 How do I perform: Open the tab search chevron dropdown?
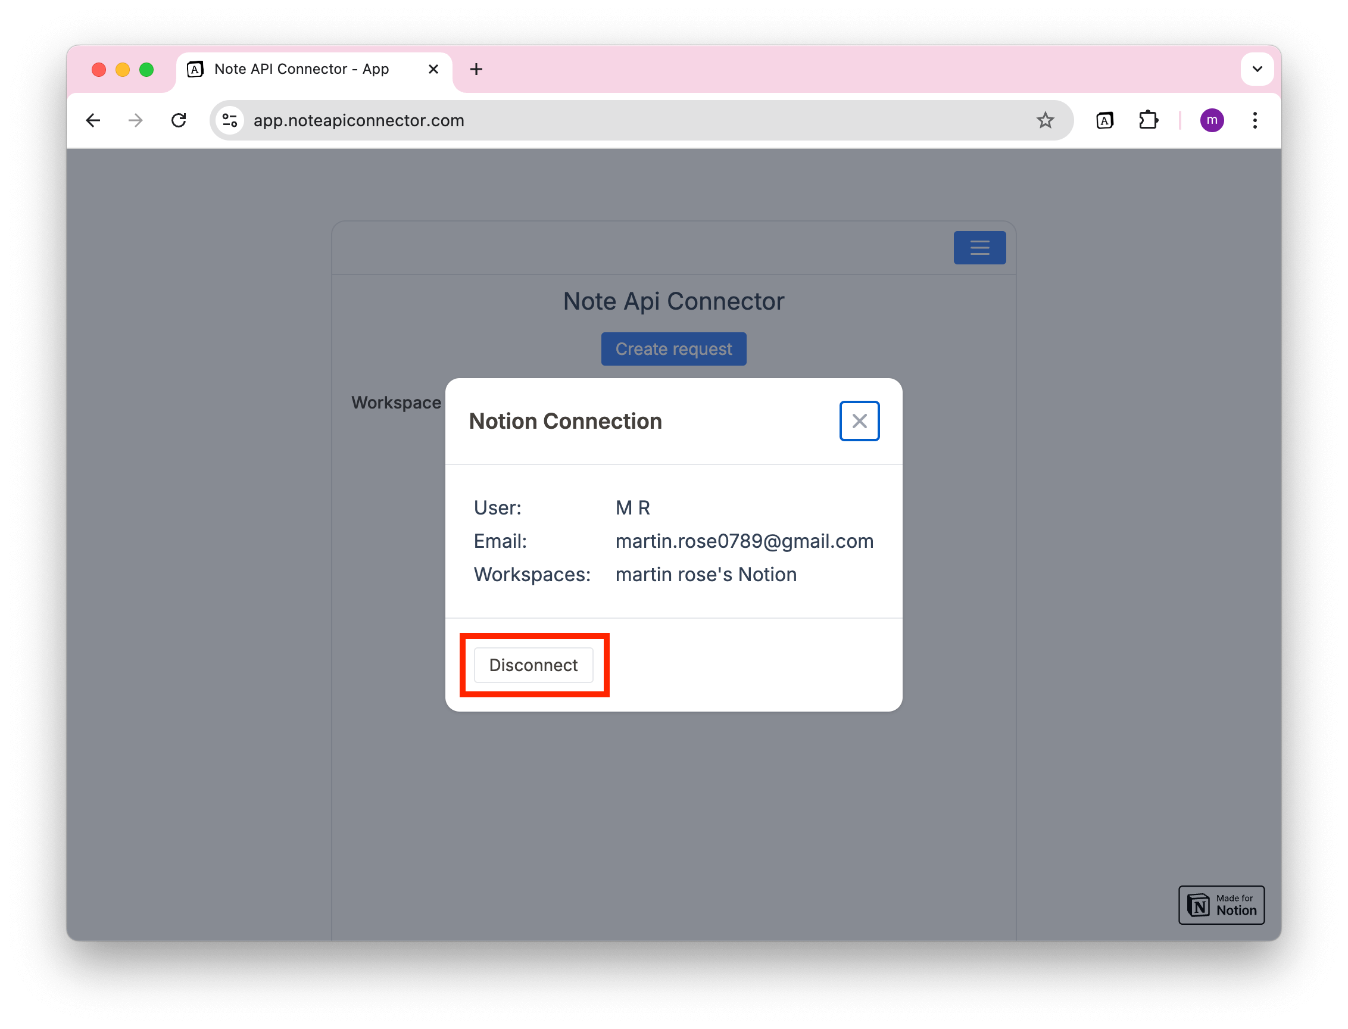click(x=1257, y=68)
